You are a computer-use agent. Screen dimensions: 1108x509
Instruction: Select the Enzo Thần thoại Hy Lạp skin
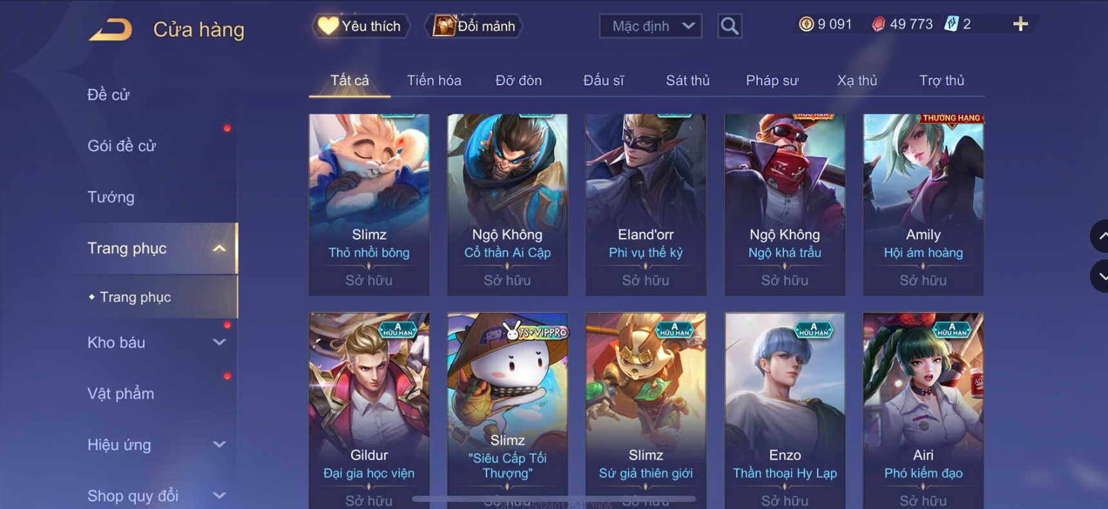click(785, 411)
